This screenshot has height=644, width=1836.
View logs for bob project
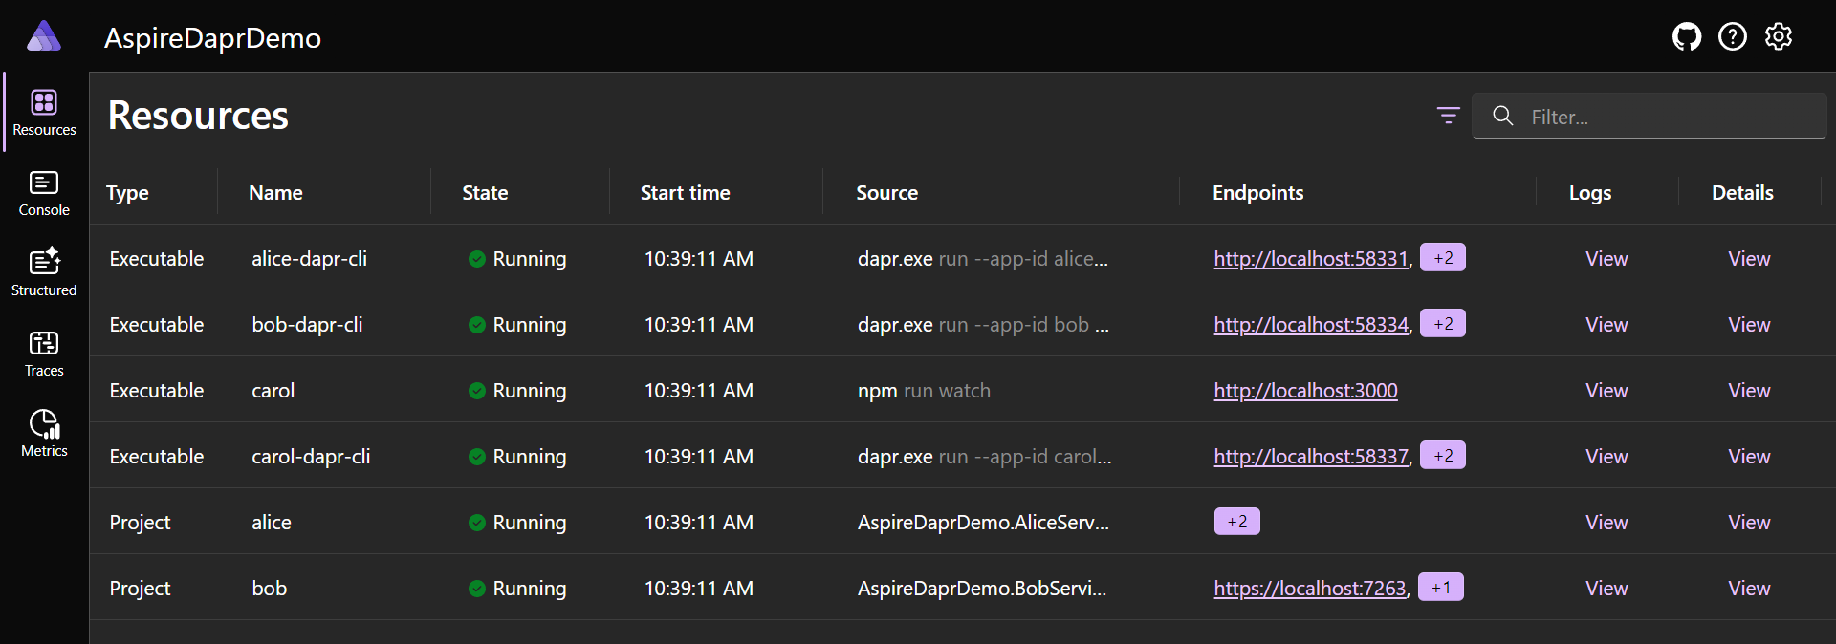(x=1606, y=589)
